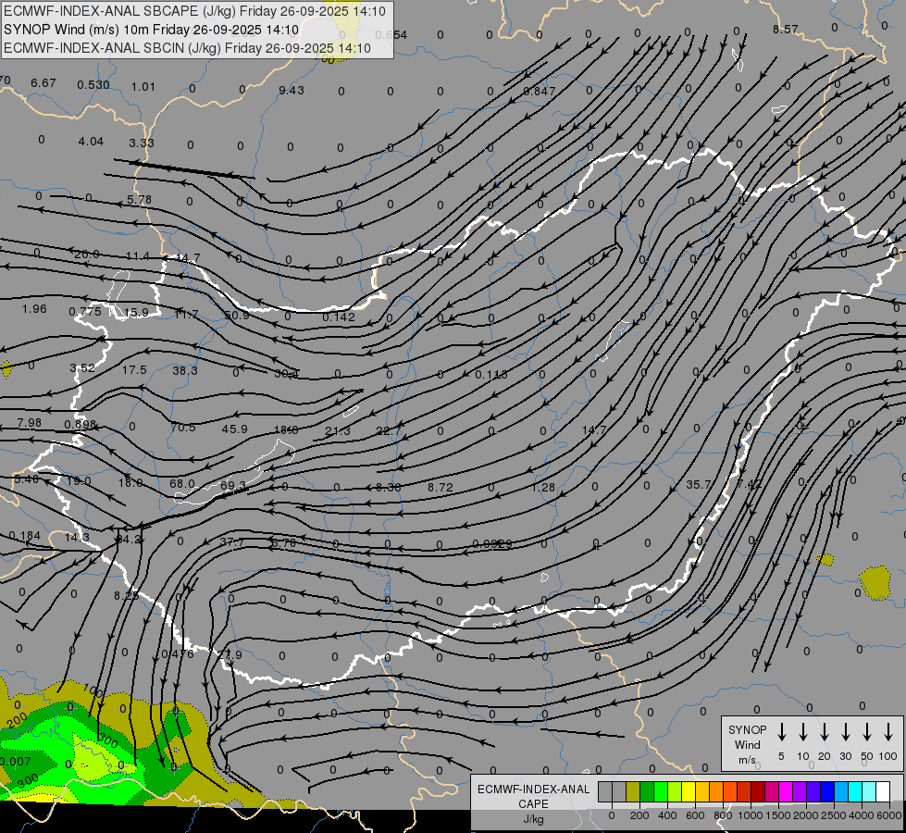Pick the palest cyan CAPE legend swatch
Viewport: 906px width, 833px height.
point(869,792)
